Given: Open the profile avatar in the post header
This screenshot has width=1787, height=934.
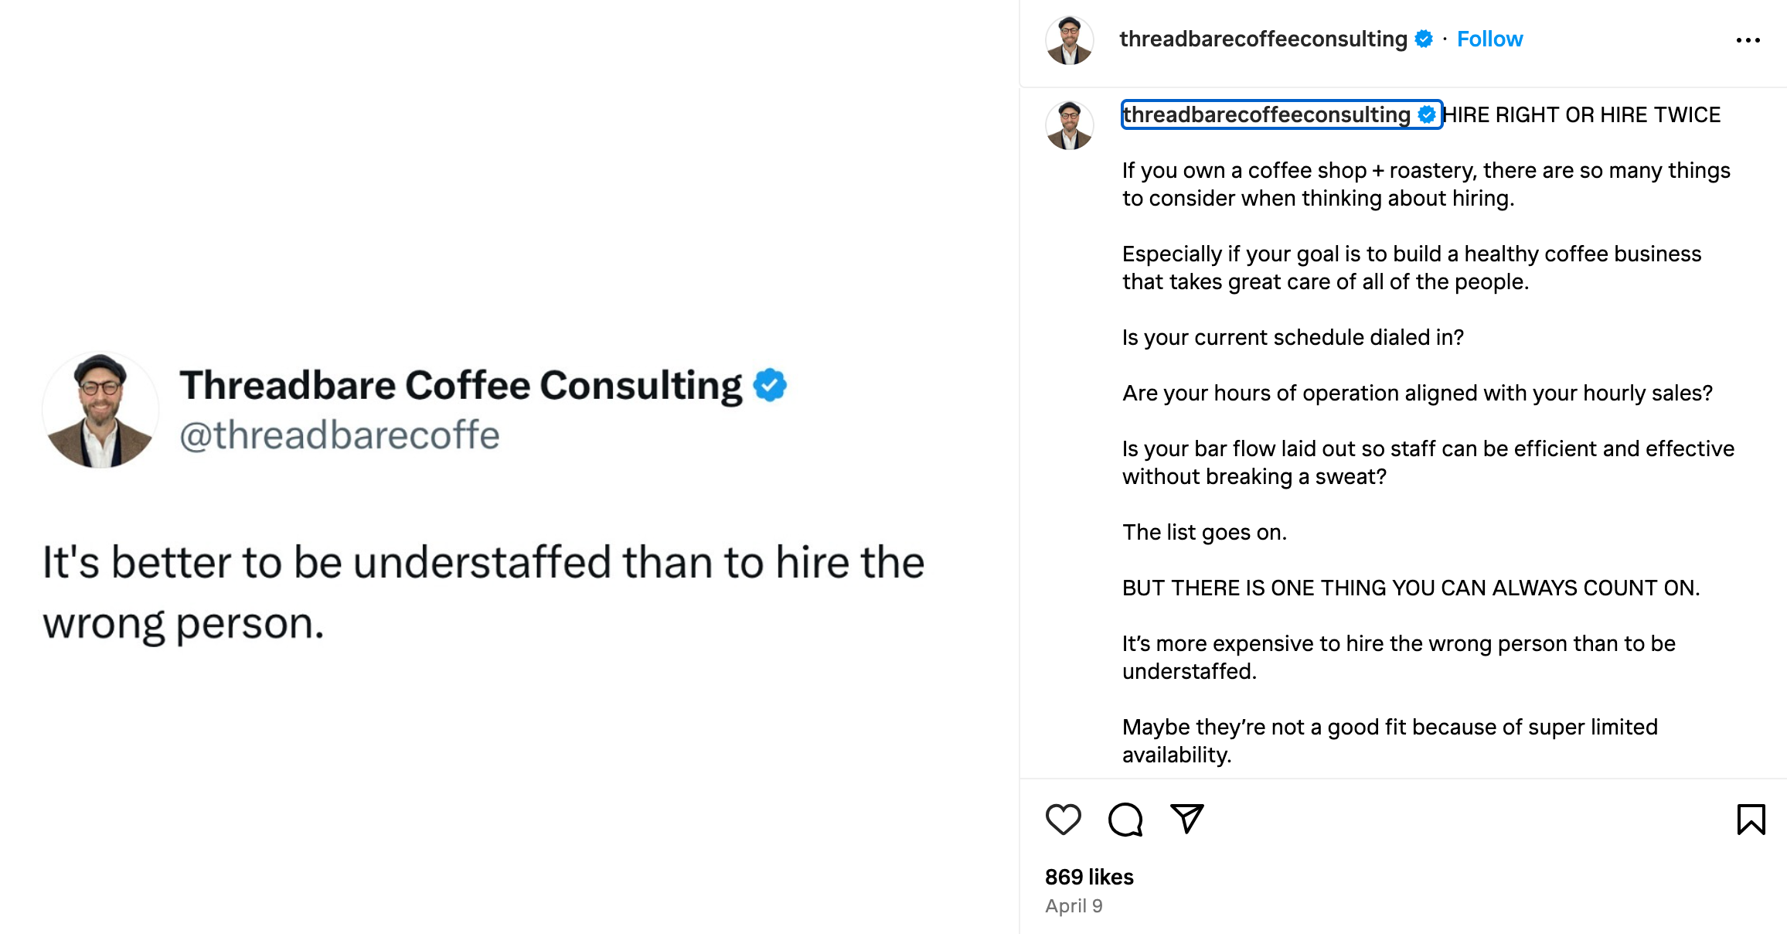Looking at the screenshot, I should click(x=1070, y=40).
